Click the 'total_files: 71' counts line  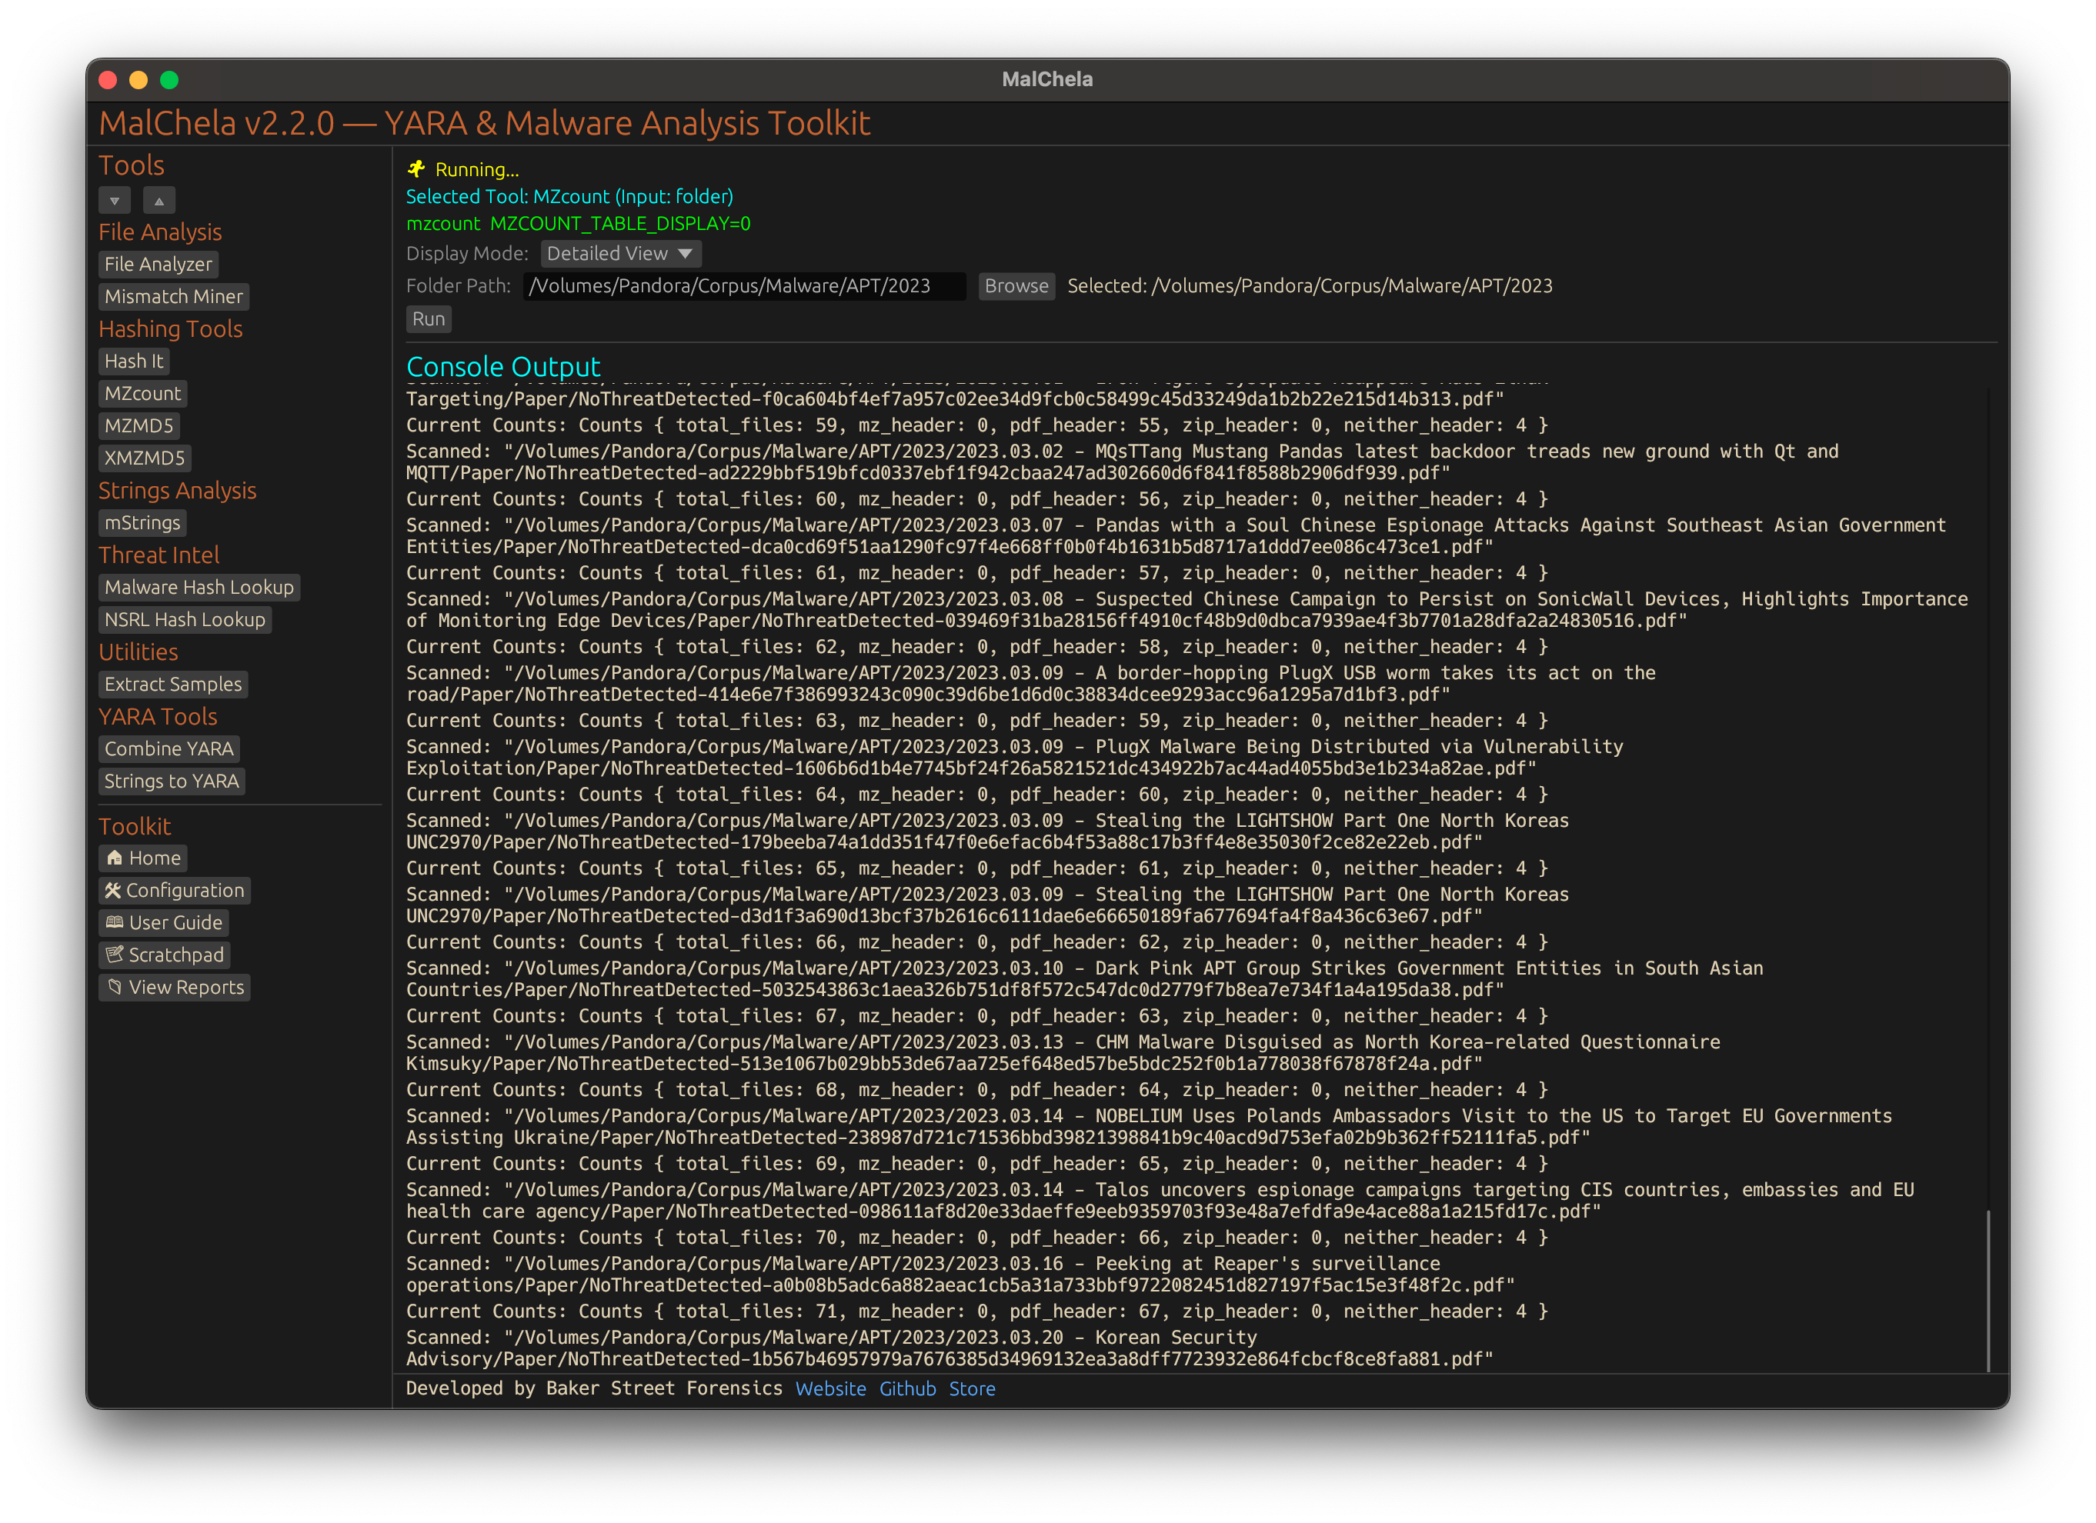(977, 1311)
